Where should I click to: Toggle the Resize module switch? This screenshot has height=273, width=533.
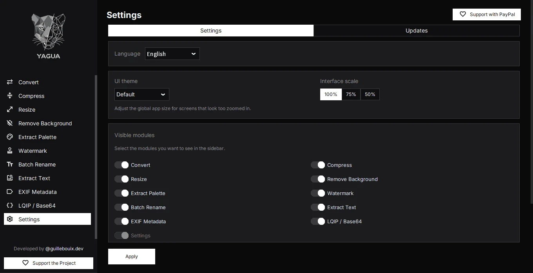[121, 179]
